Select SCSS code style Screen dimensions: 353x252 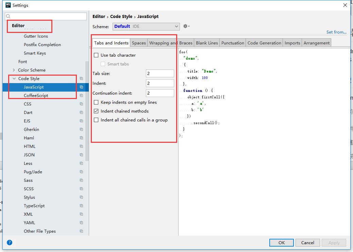coord(29,189)
